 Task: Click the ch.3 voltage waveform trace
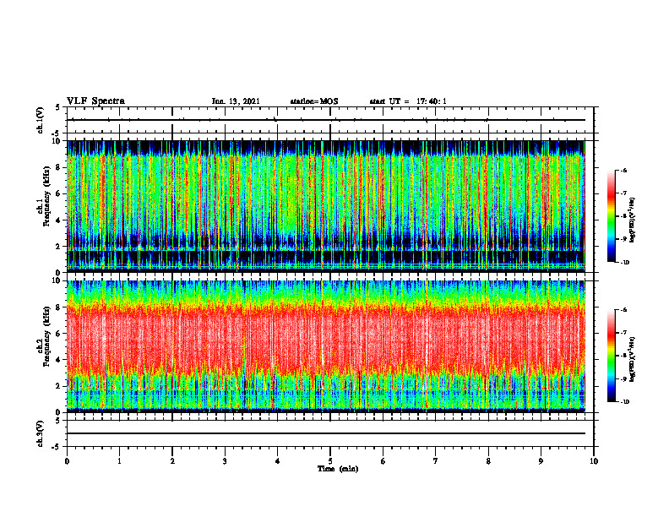coord(326,433)
